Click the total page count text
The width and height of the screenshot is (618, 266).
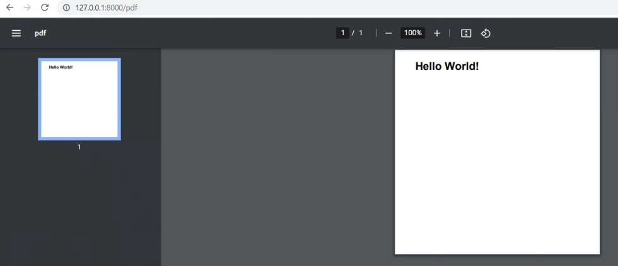(x=361, y=33)
